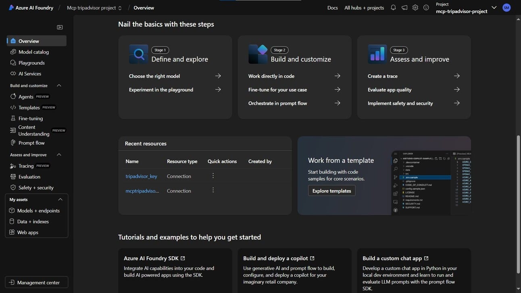Open quick actions for tripadvisor_key

(213, 176)
